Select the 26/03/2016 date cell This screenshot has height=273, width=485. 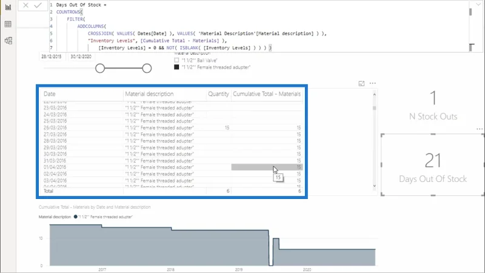[x=55, y=127]
